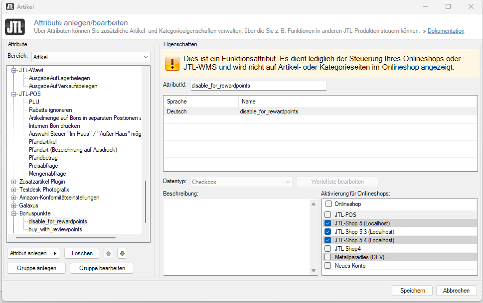
Task: Click into the Beschreibung text area
Action: [237, 237]
